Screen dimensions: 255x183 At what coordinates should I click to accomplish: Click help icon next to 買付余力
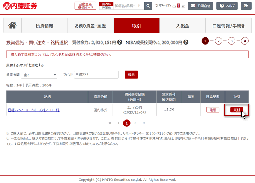tap(120, 43)
